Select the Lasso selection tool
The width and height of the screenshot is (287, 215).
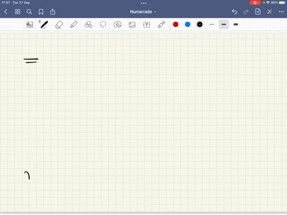coord(103,24)
